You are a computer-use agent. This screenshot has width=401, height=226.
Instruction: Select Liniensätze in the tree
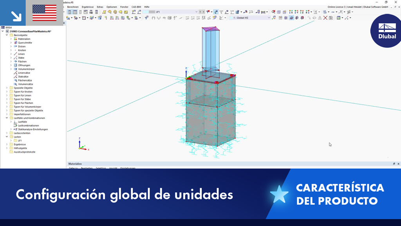point(24,73)
